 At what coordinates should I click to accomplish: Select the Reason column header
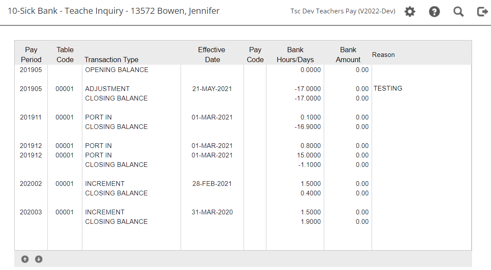click(x=383, y=55)
